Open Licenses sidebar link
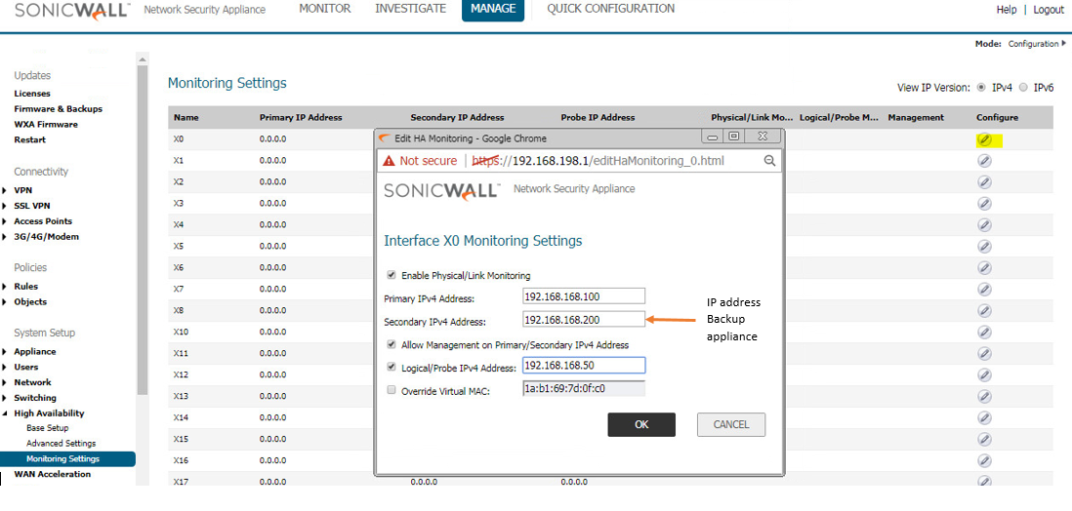Screen dimensions: 1072x511 pos(32,94)
